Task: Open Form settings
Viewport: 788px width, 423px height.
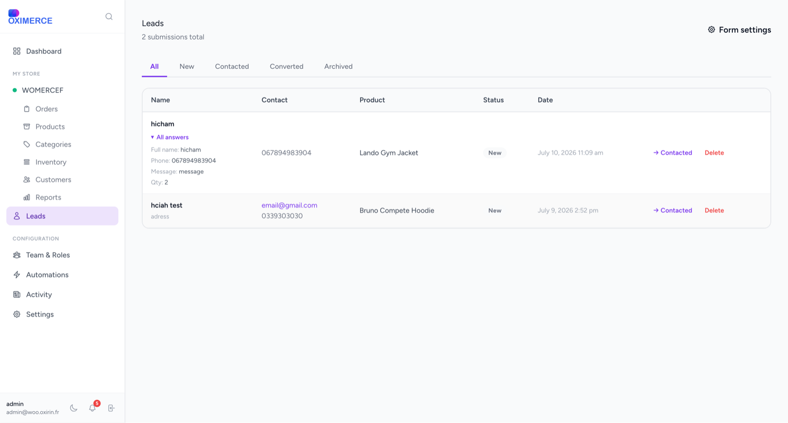Action: click(739, 30)
